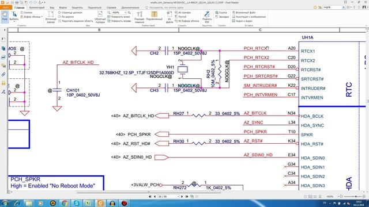Insert a Link
The image size is (369, 207).
coord(221,13)
